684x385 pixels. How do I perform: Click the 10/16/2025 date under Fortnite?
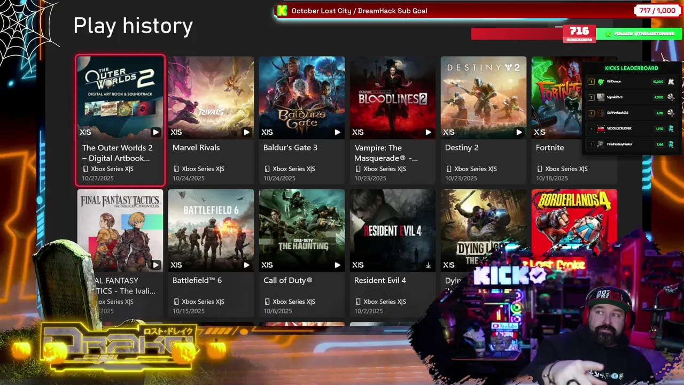click(551, 178)
